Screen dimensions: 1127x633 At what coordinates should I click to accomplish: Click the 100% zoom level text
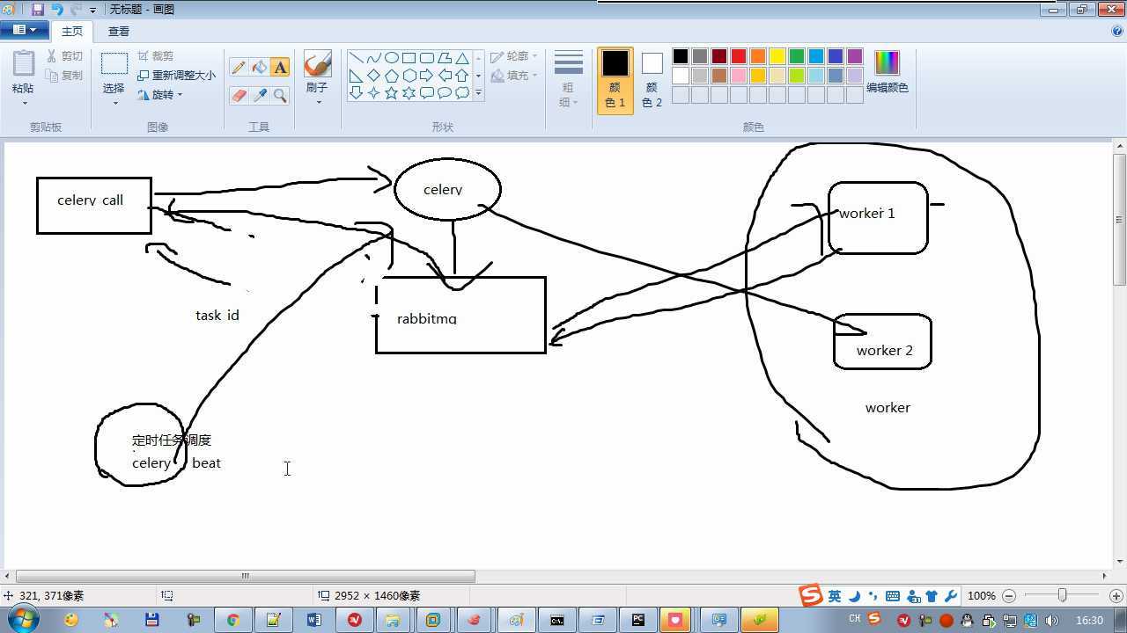click(x=981, y=596)
